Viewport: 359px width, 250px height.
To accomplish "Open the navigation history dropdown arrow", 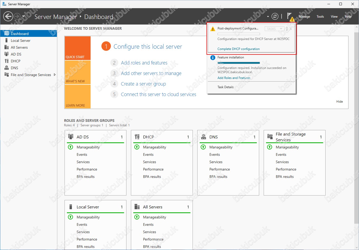I will click(23, 16).
